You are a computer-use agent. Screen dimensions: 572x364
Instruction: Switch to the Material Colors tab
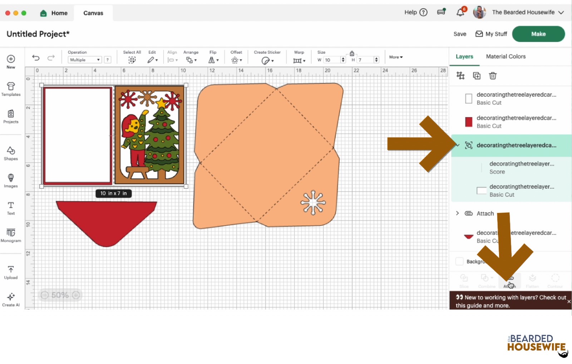[x=506, y=57]
